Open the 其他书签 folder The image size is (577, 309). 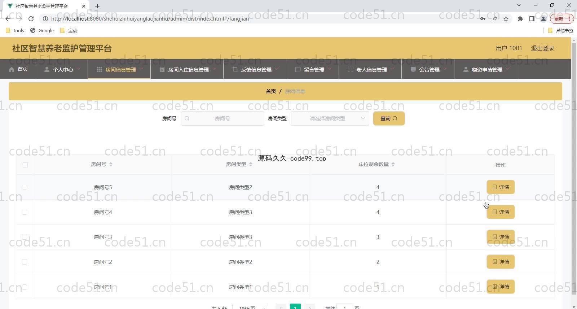point(560,30)
